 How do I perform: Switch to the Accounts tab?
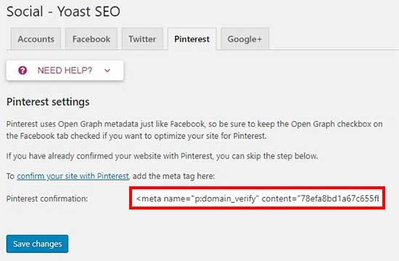[36, 39]
